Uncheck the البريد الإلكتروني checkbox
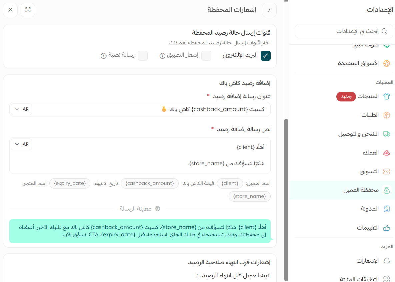 (266, 56)
